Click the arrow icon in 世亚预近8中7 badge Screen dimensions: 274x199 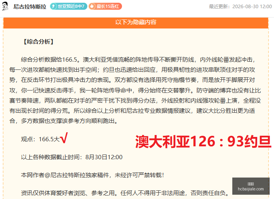coord(53,7)
